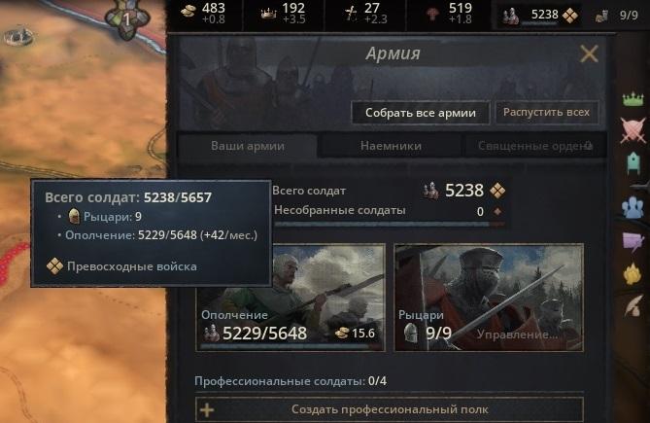650x423 pixels.
Task: Click Собрать все армии button
Action: point(421,113)
